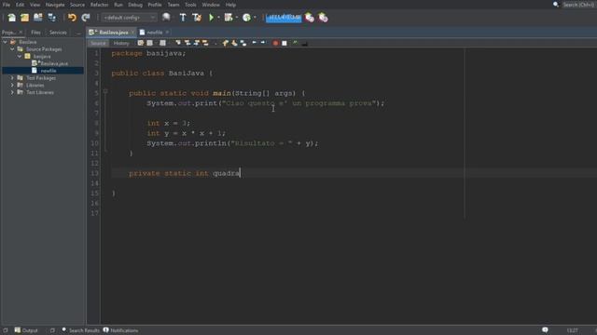Select the BasiJava.java editor tab

[x=112, y=33]
